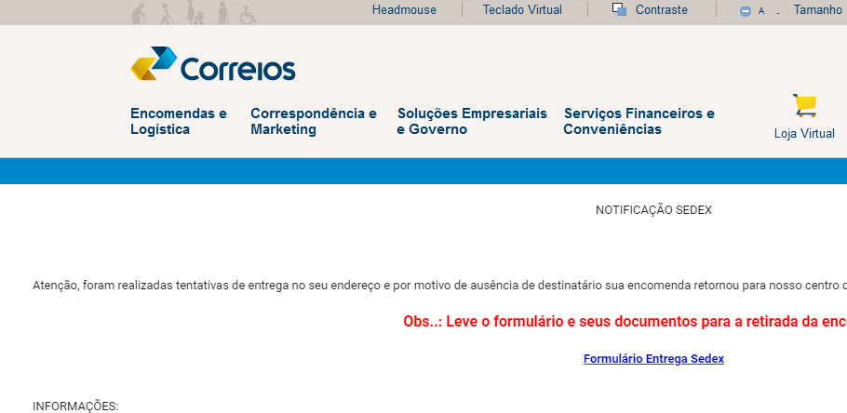Click the INFORMAÇÕES: label
The image size is (847, 413).
coord(75,406)
